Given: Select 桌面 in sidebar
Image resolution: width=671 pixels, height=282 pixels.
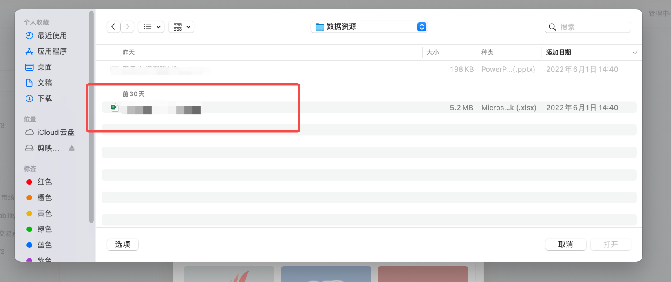Looking at the screenshot, I should [44, 67].
